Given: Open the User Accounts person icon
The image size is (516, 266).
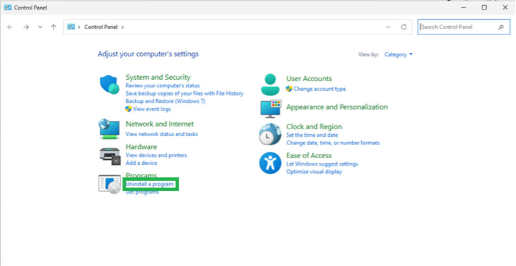Looking at the screenshot, I should coord(270,85).
